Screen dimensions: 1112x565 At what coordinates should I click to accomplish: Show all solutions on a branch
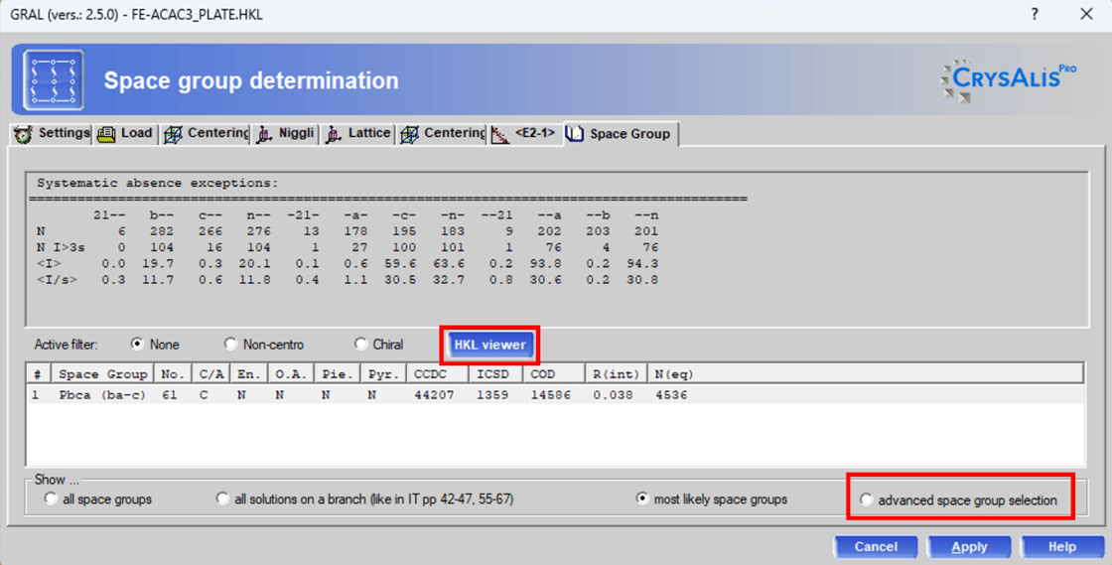pos(222,499)
